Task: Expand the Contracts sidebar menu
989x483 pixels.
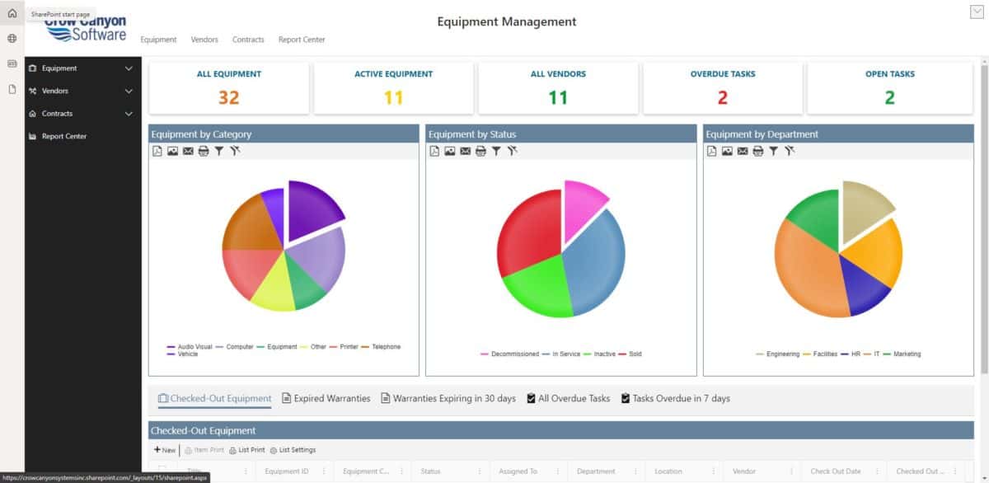Action: [128, 114]
